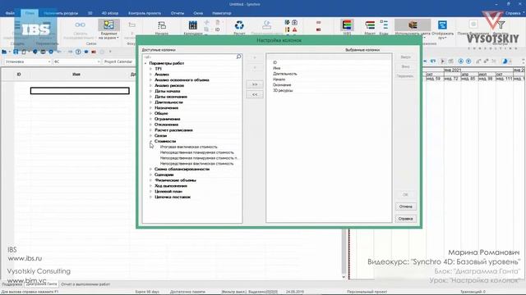Screen dimensions: 526x295
Task: Click the Расчет recycle-arrows icon
Action: (x=239, y=25)
